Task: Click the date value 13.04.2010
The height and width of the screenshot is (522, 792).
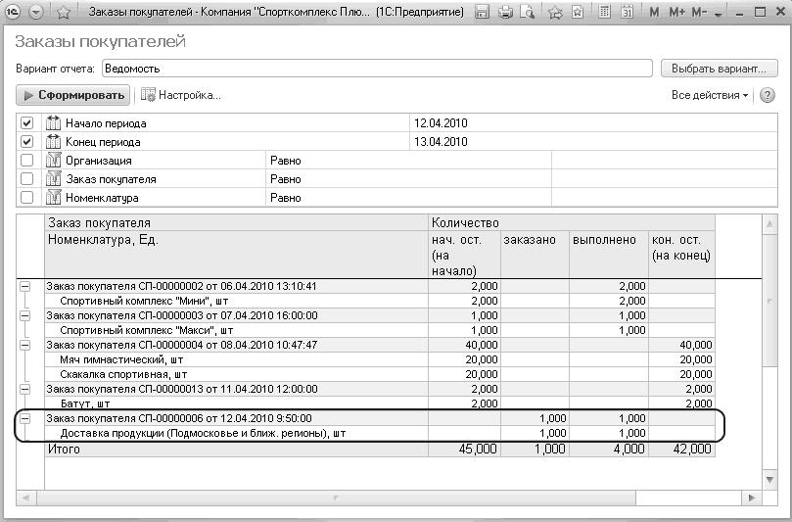Action: [x=441, y=141]
